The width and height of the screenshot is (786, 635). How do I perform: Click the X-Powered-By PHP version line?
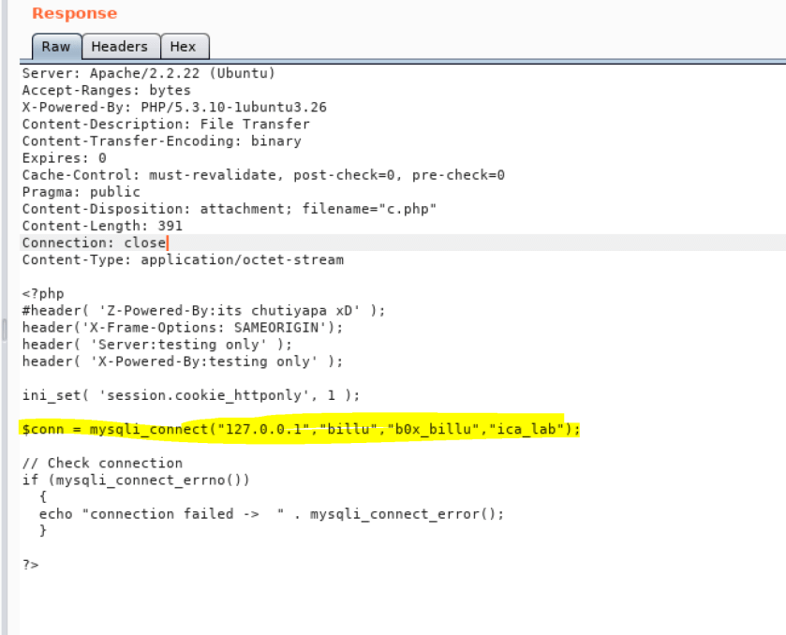(174, 107)
